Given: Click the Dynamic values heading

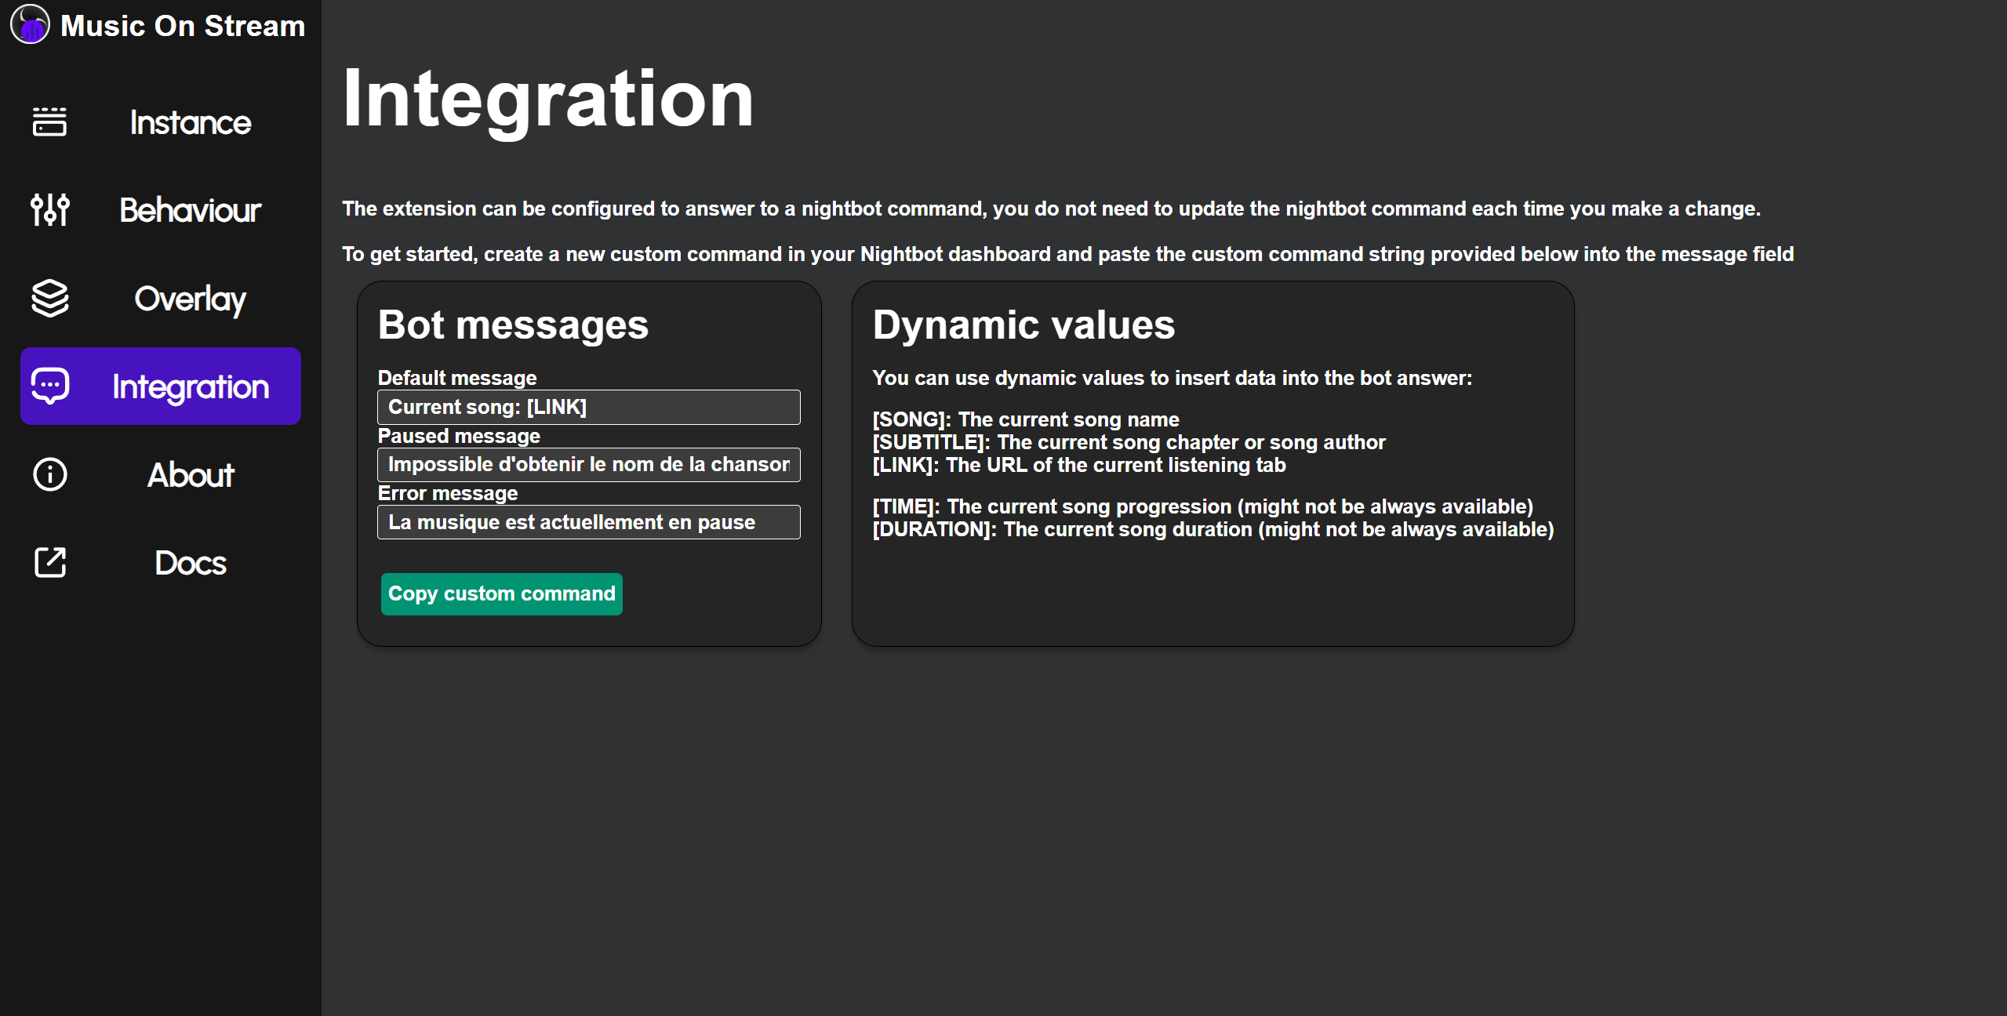Looking at the screenshot, I should [1023, 325].
